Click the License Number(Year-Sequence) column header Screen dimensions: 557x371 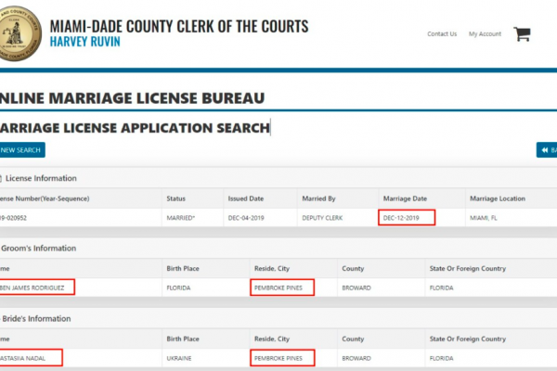(45, 198)
